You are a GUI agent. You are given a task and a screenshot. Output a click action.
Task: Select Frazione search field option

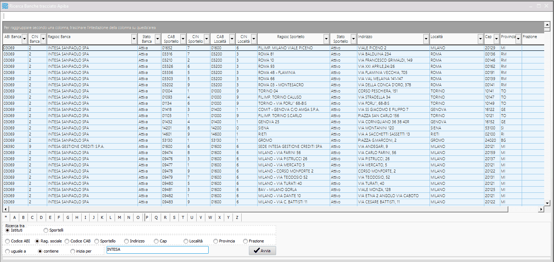[246, 241]
